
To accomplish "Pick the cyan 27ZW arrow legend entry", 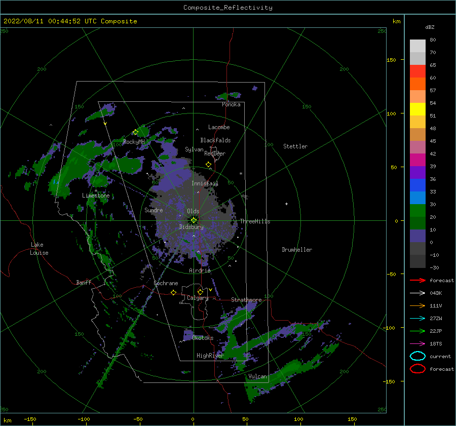I will point(417,319).
